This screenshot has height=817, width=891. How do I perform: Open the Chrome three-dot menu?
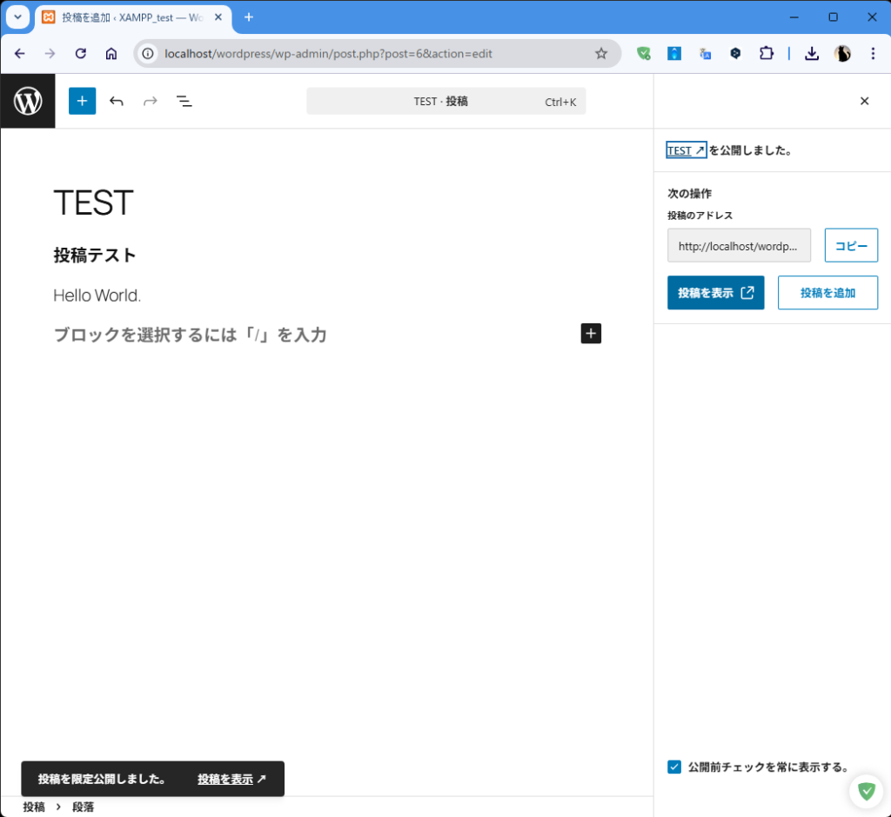(873, 54)
